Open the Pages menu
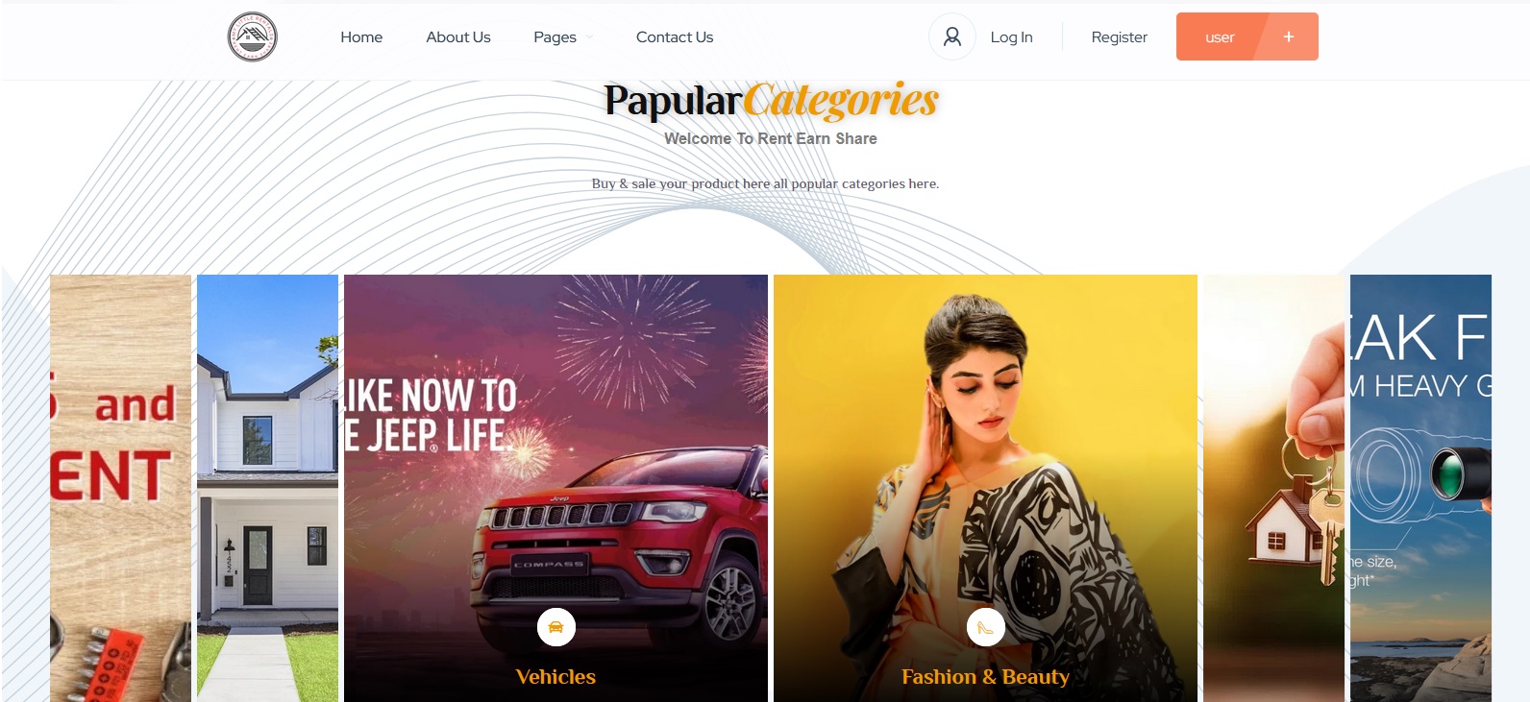The height and width of the screenshot is (702, 1530). coord(555,36)
